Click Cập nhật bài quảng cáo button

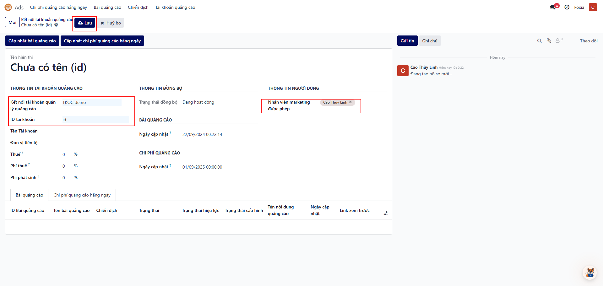pyautogui.click(x=32, y=41)
